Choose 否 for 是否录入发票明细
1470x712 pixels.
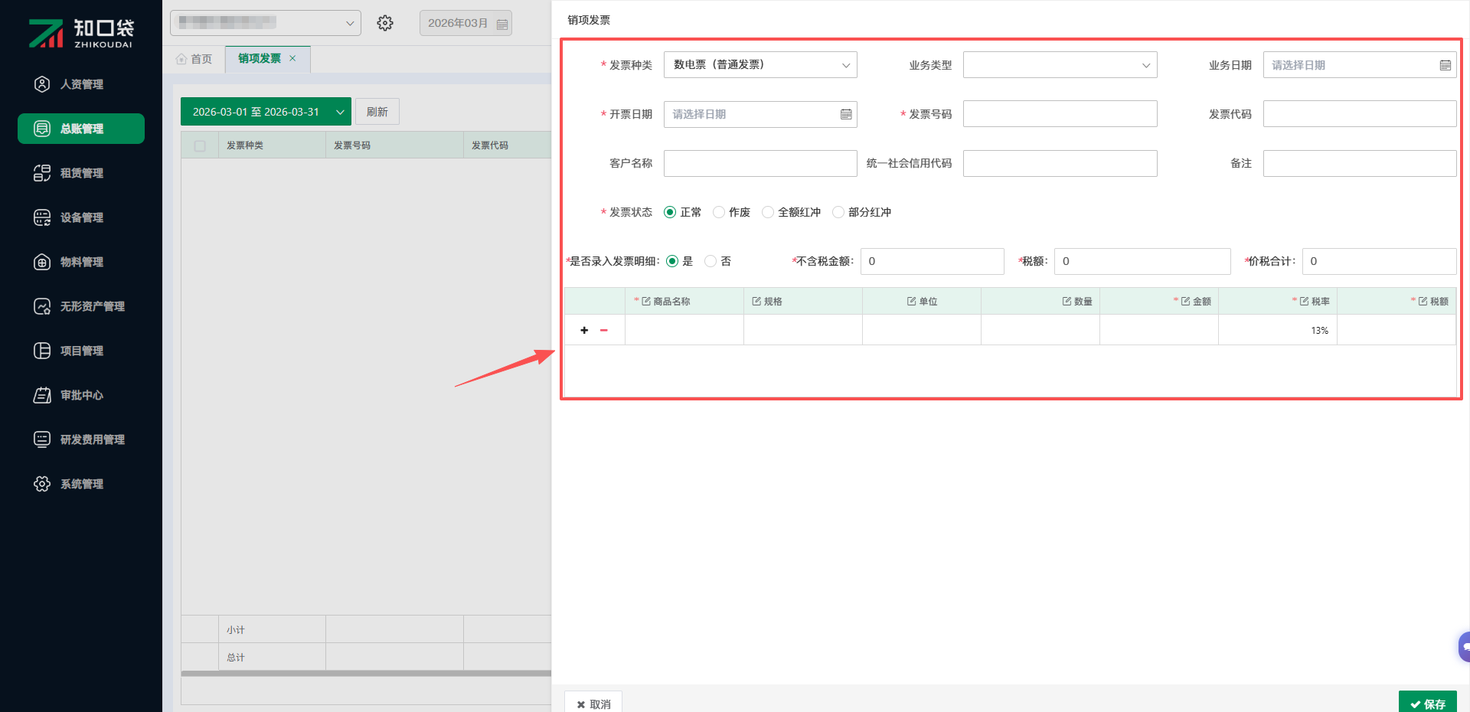pyautogui.click(x=710, y=261)
